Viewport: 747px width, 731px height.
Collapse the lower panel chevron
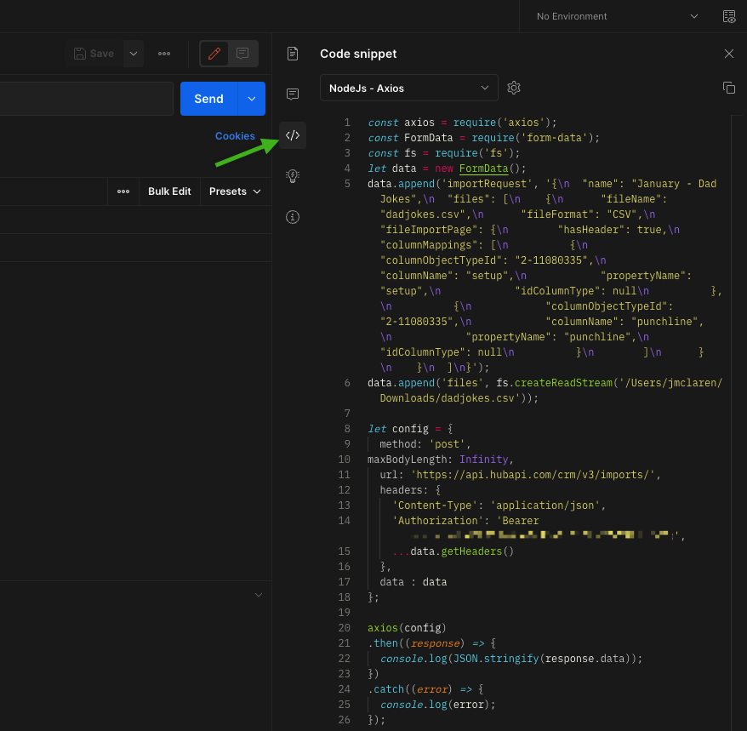(x=258, y=595)
